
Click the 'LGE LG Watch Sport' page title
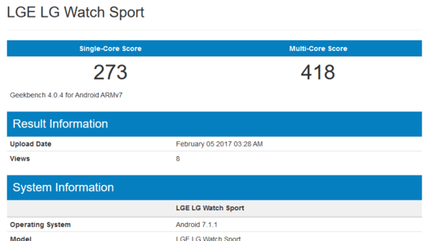(75, 12)
